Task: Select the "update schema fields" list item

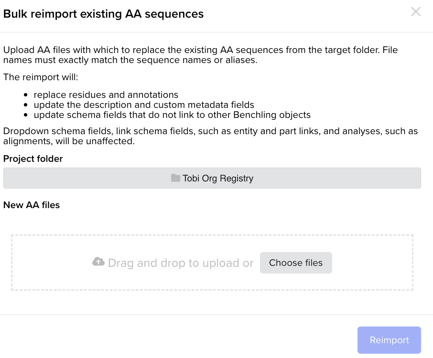Action: 172,115
